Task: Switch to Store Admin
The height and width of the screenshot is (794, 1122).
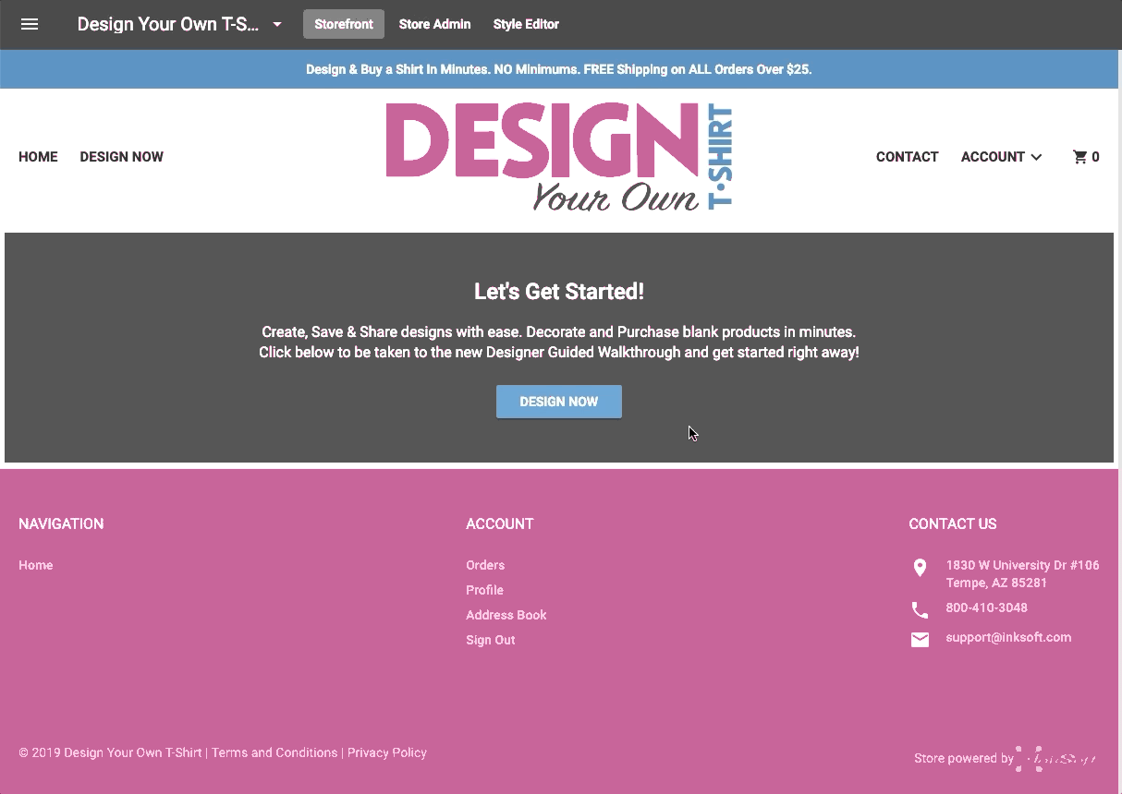Action: [434, 24]
